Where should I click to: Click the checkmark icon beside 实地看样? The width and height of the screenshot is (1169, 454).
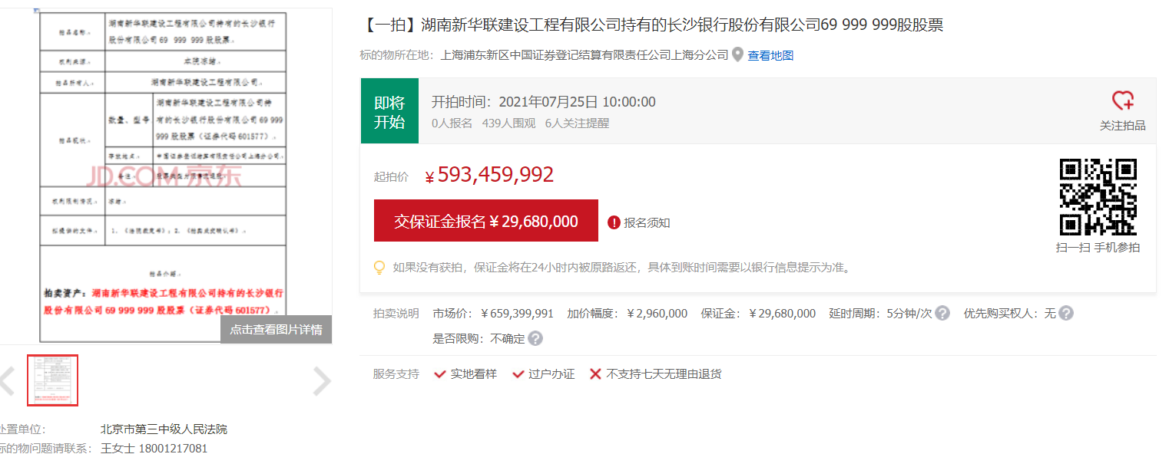(x=440, y=374)
